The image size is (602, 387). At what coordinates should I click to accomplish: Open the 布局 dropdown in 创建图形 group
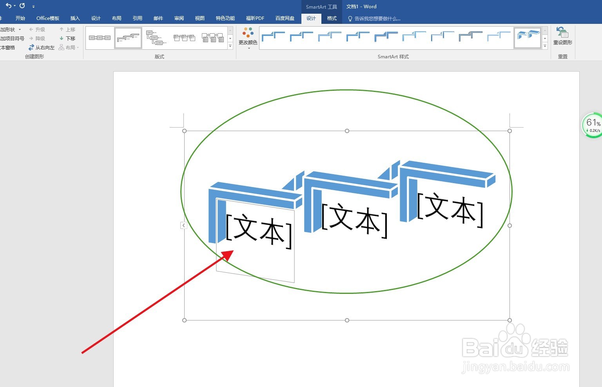(69, 47)
